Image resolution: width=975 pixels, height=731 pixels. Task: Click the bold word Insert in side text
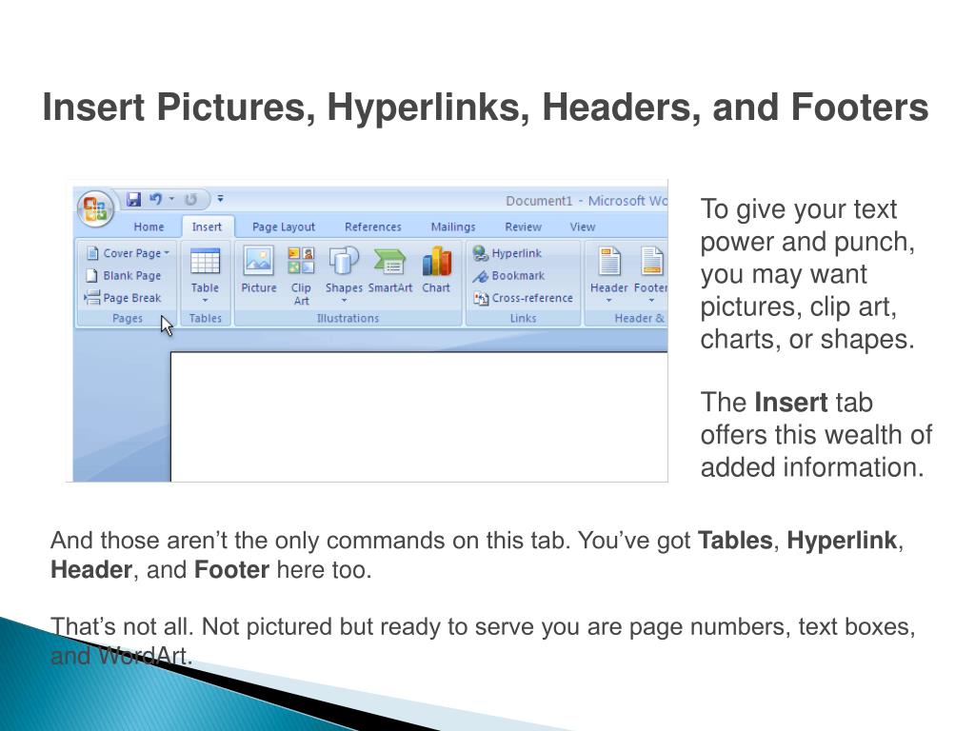(791, 403)
